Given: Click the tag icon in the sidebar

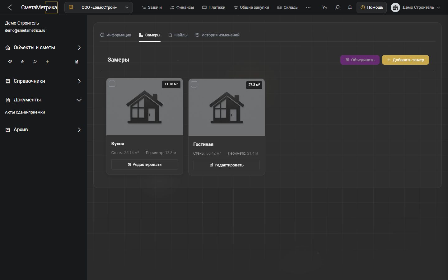Looking at the screenshot, I should click(x=10, y=62).
